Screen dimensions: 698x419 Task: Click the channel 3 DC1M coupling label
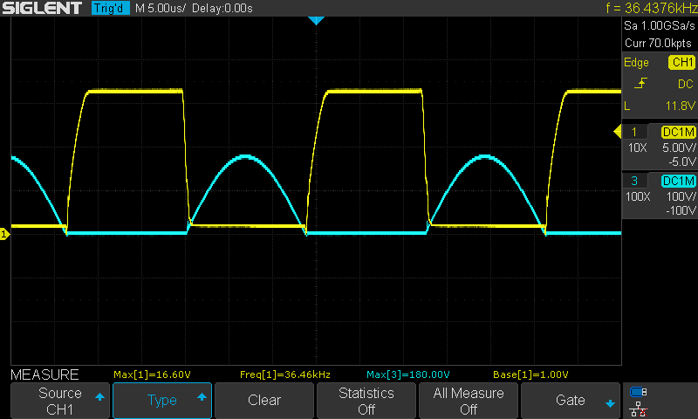pyautogui.click(x=679, y=181)
